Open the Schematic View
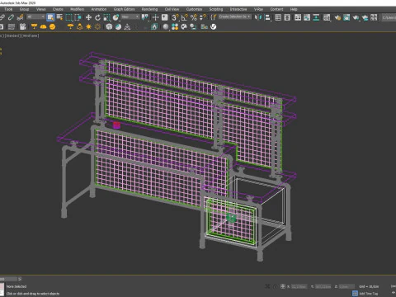396x297 pixels. pyautogui.click(x=316, y=17)
